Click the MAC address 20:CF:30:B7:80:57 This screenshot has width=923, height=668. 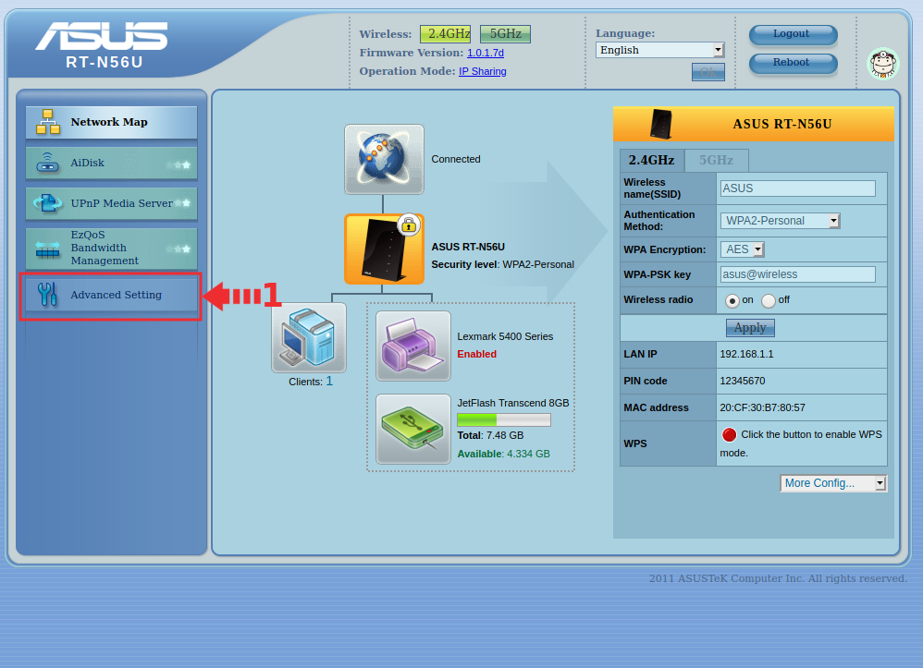point(762,407)
